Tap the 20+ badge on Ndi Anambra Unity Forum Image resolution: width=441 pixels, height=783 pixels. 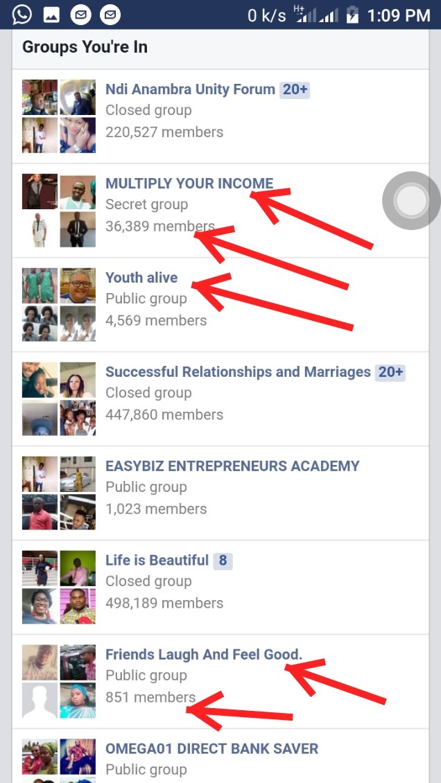pos(295,89)
